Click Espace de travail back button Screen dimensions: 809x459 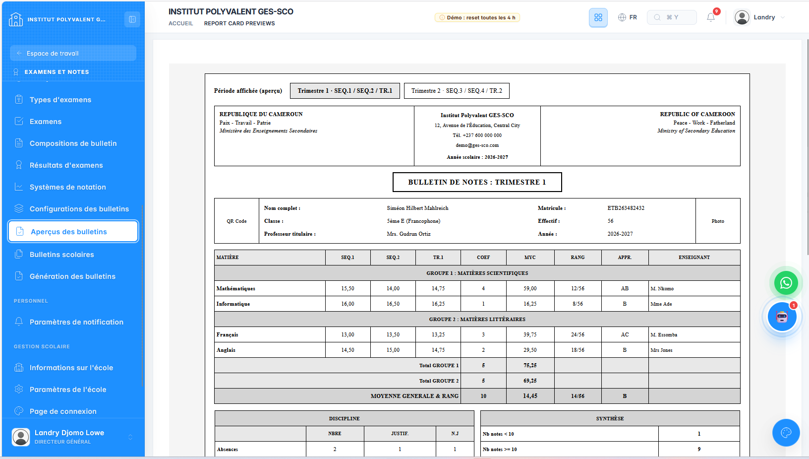pyautogui.click(x=73, y=53)
